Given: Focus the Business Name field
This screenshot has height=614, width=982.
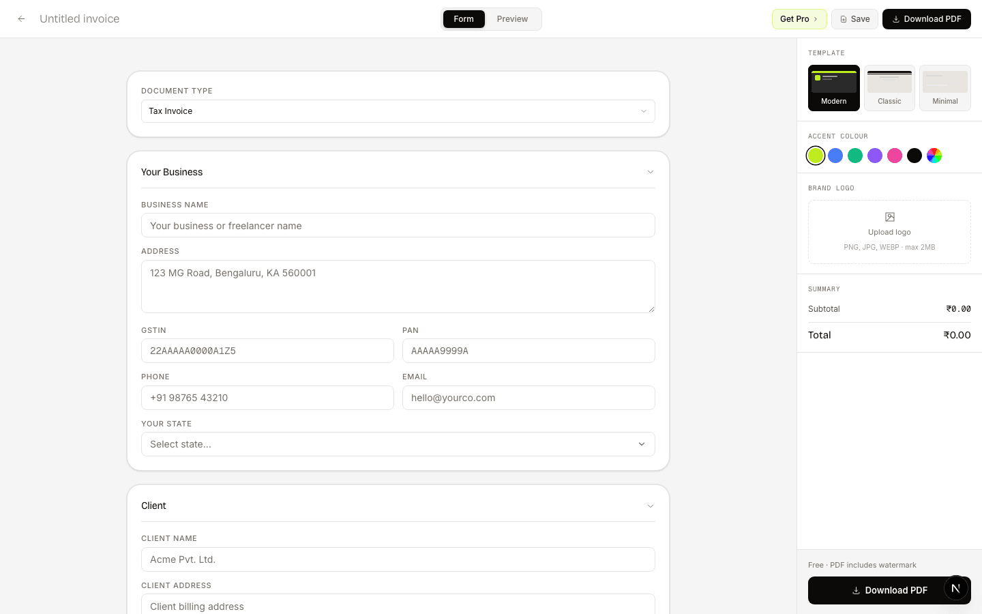Looking at the screenshot, I should pos(398,225).
